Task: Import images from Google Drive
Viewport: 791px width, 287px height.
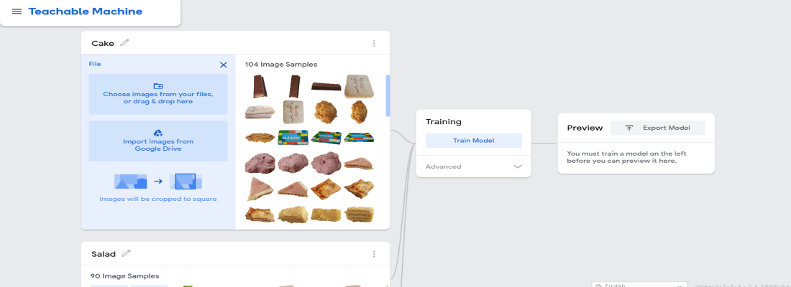Action: pyautogui.click(x=157, y=141)
